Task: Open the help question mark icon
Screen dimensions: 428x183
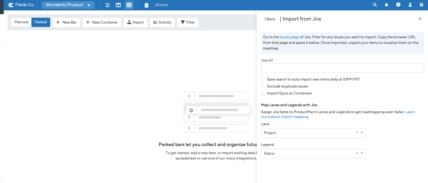Action: (398, 5)
